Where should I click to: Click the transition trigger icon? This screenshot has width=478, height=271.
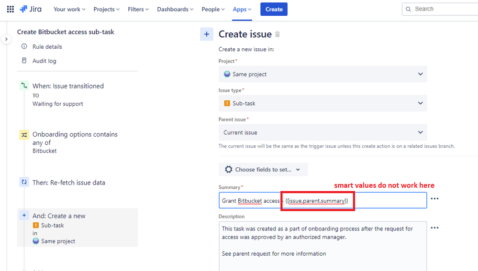pyautogui.click(x=24, y=86)
